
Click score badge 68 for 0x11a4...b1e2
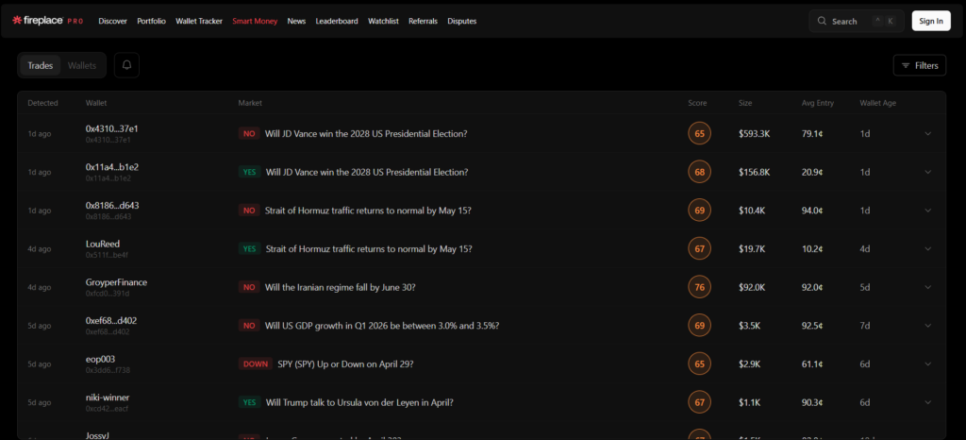pos(699,172)
